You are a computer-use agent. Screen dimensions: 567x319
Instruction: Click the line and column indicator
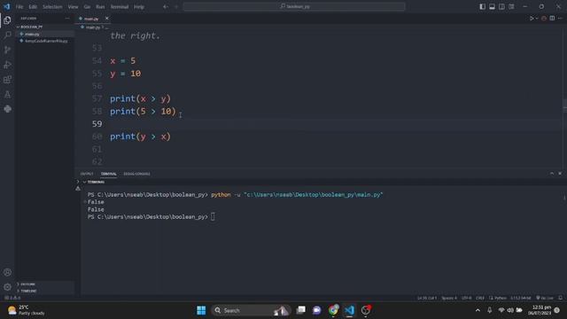click(x=427, y=298)
